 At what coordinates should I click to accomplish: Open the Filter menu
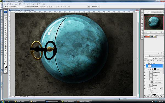coord(25,4)
